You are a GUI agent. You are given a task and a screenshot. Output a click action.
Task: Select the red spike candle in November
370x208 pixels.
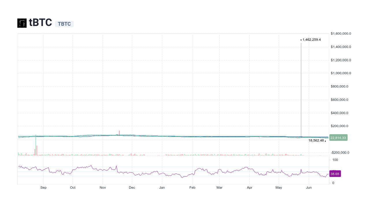click(x=119, y=133)
